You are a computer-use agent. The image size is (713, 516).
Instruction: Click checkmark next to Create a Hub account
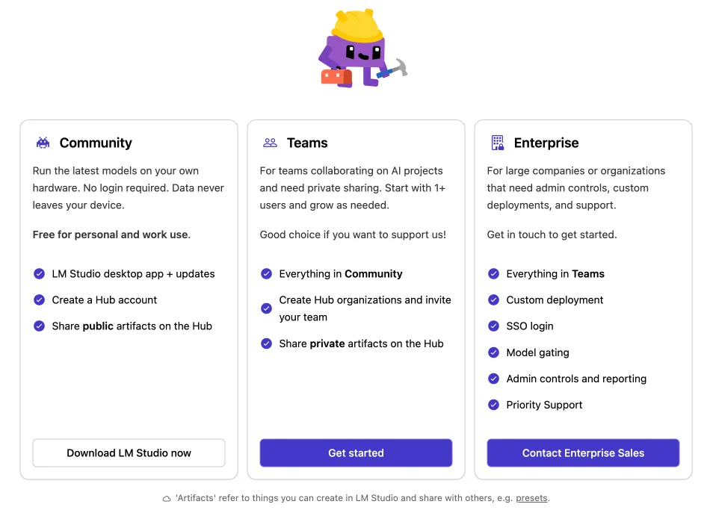point(40,300)
